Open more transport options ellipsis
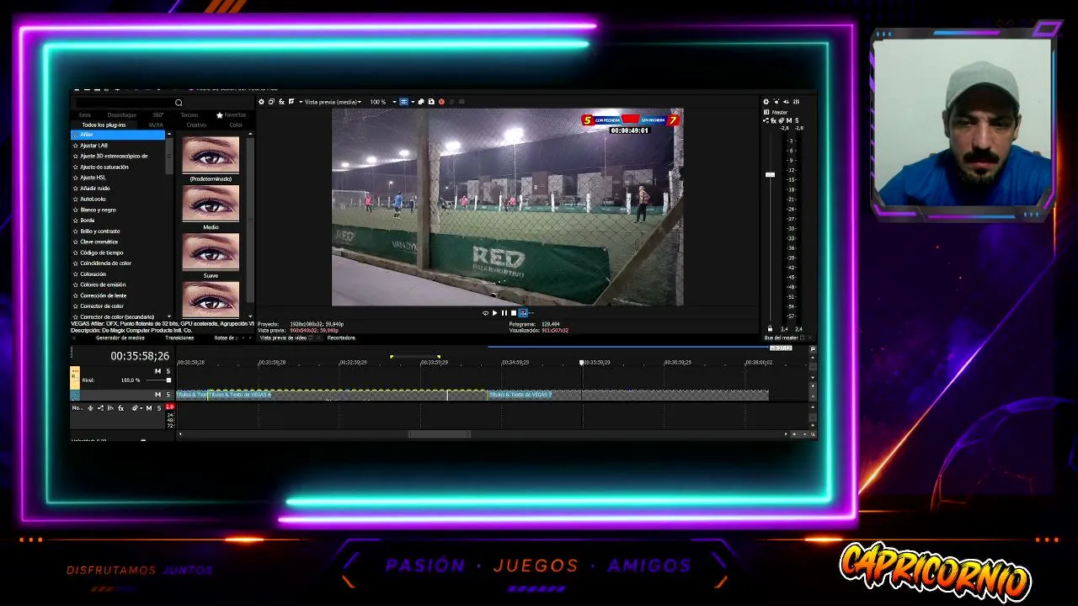1078x606 pixels. click(x=531, y=313)
